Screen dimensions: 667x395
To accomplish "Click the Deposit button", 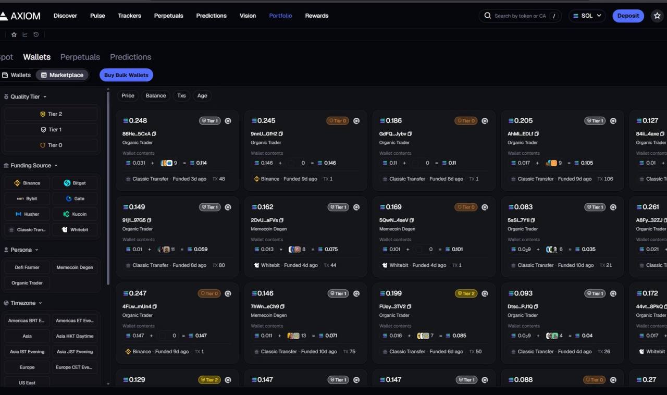I will click(x=628, y=16).
